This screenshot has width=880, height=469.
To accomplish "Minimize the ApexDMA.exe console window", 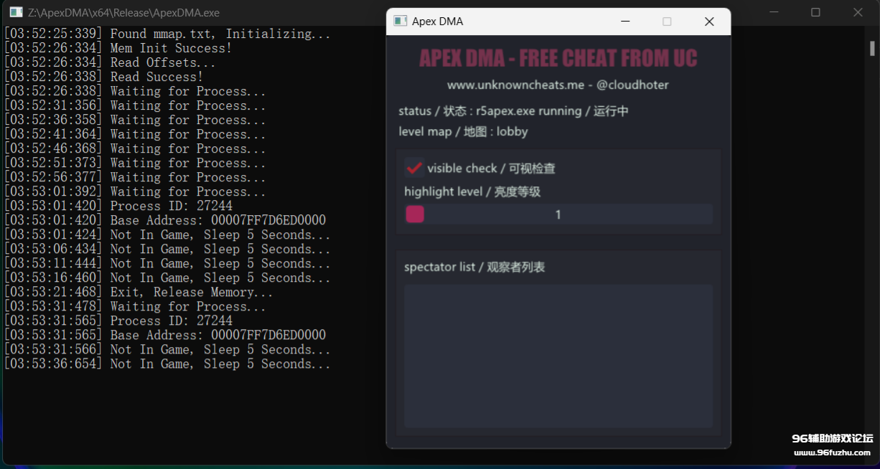I will pyautogui.click(x=773, y=12).
